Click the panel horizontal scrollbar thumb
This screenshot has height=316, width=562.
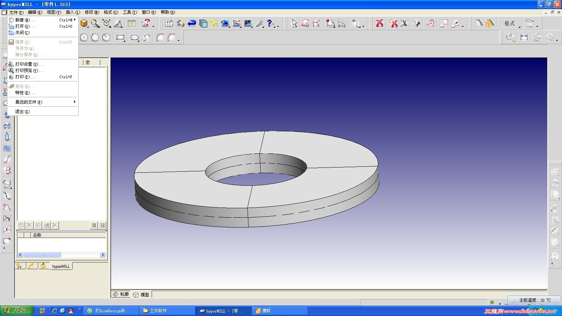(x=42, y=255)
